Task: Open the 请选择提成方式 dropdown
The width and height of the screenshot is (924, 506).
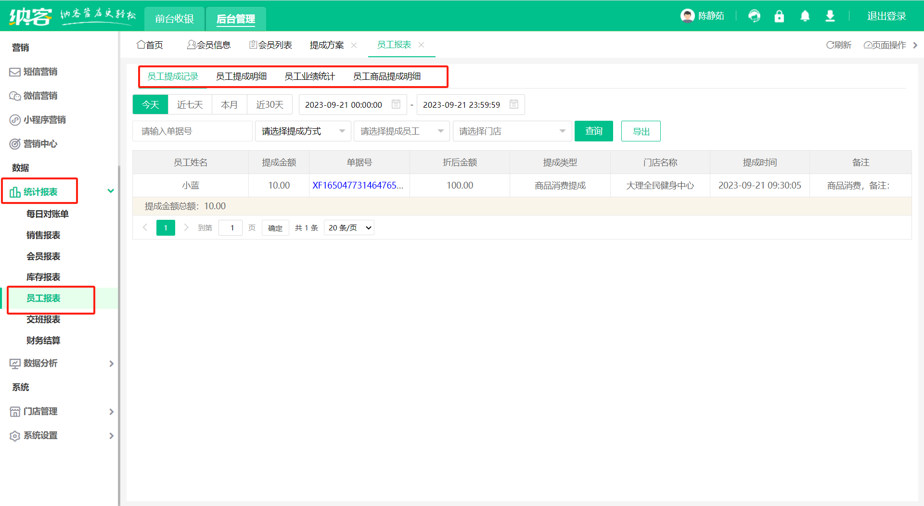Action: (x=303, y=131)
